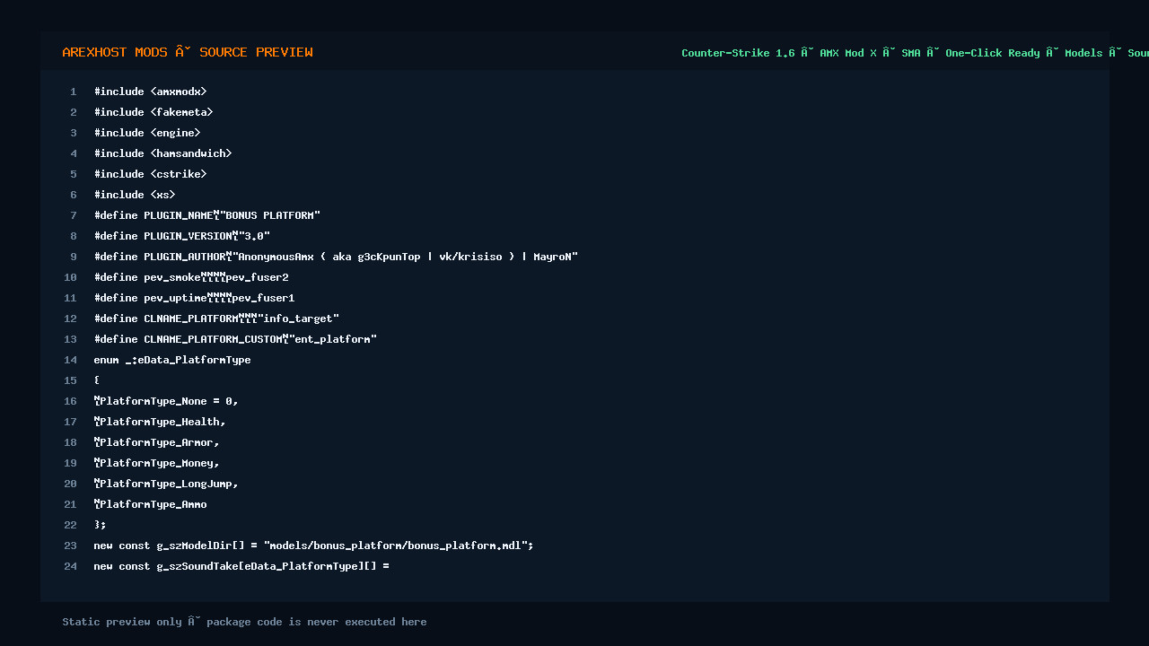Select the line "#include <amxmodx>"
Viewport: 1149px width, 646px height.
[x=151, y=92]
